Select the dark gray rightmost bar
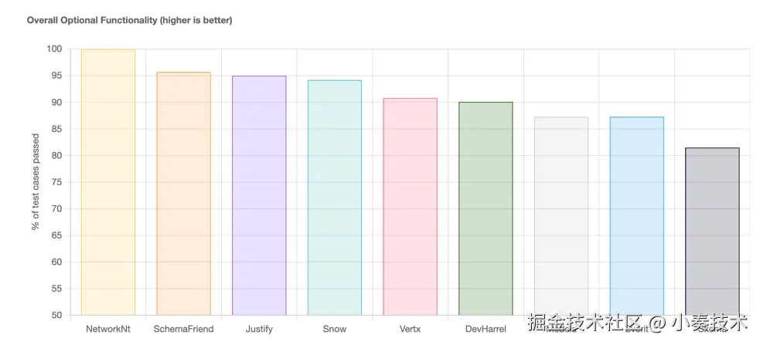 tap(712, 230)
